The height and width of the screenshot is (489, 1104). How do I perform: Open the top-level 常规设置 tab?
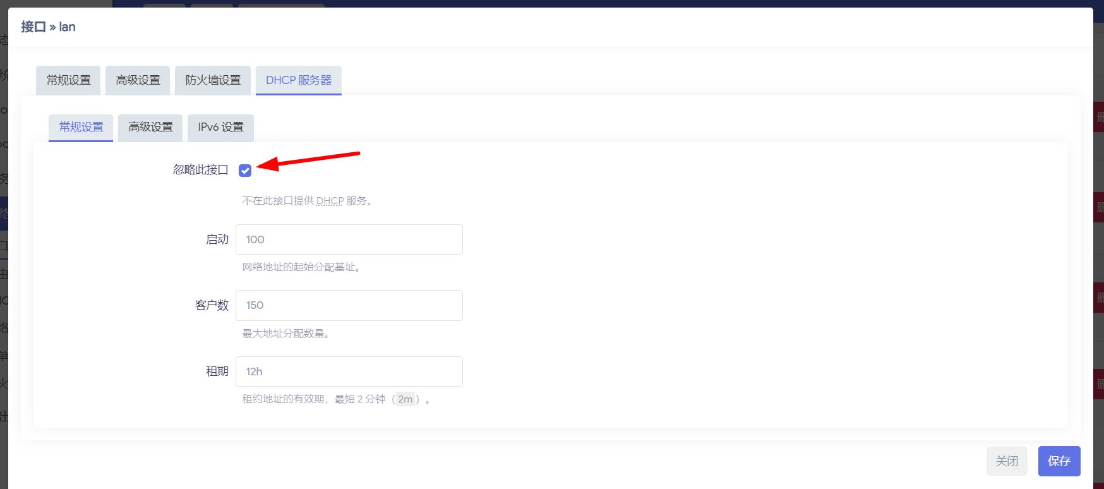[x=68, y=80]
